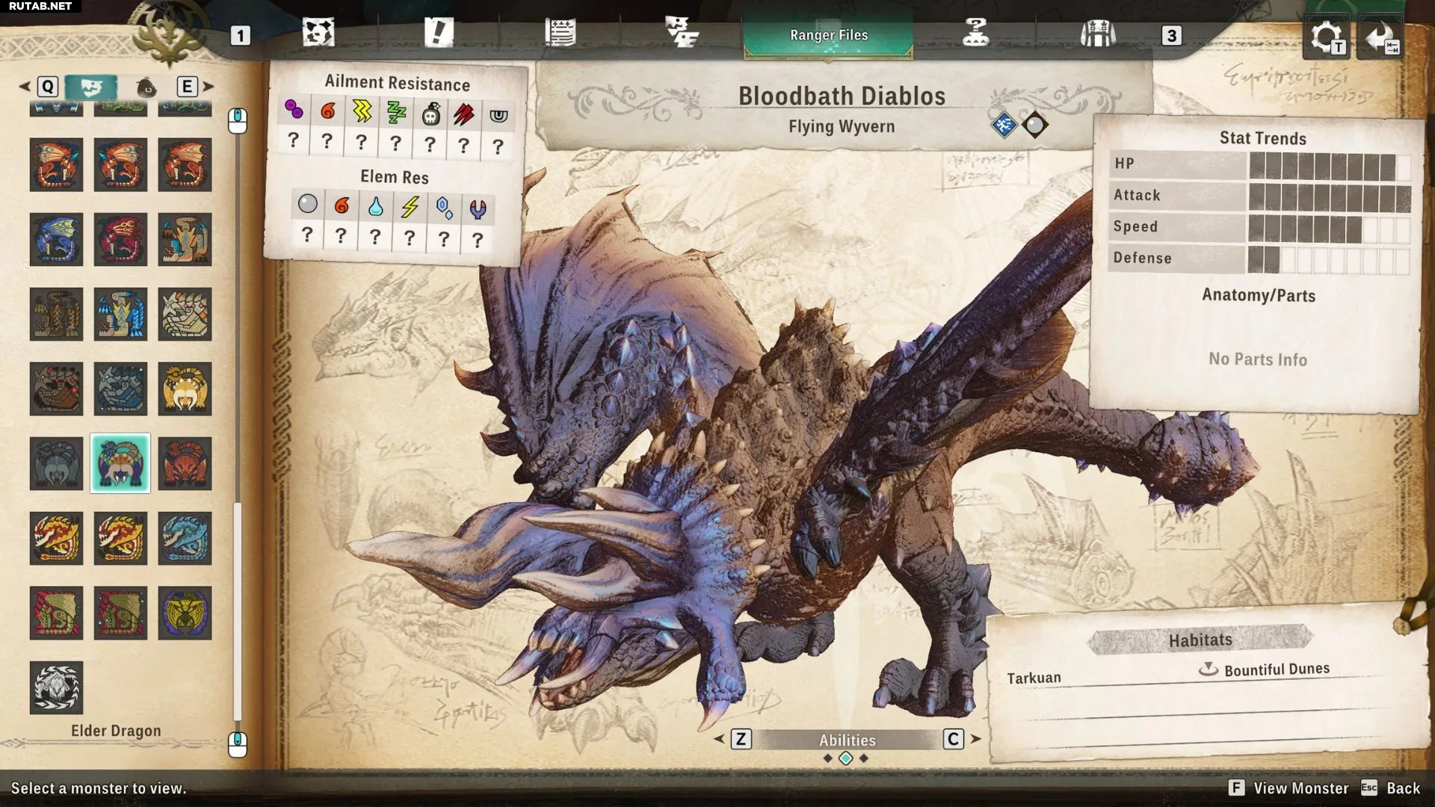This screenshot has height=807, width=1435.
Task: Open the question mark help tab icon
Action: pyautogui.click(x=975, y=33)
